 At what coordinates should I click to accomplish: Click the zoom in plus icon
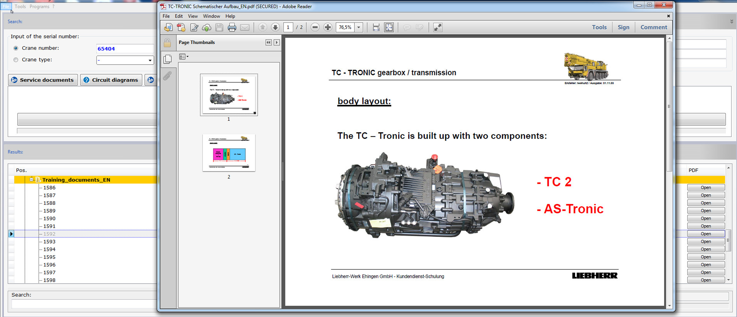point(328,27)
